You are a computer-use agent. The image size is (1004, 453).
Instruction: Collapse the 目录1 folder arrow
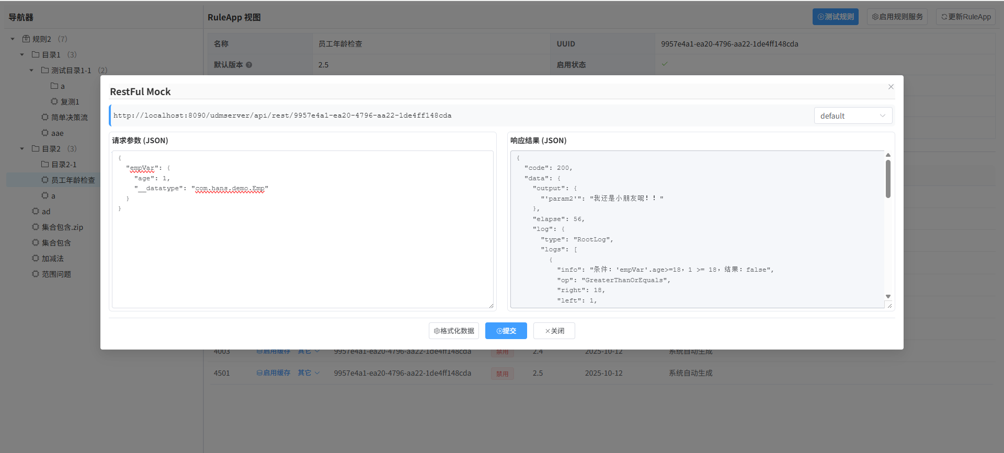point(22,55)
